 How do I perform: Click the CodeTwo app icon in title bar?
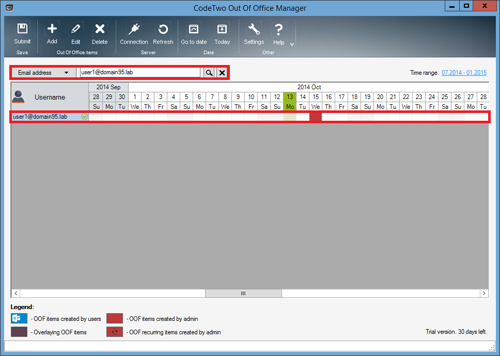pos(9,8)
